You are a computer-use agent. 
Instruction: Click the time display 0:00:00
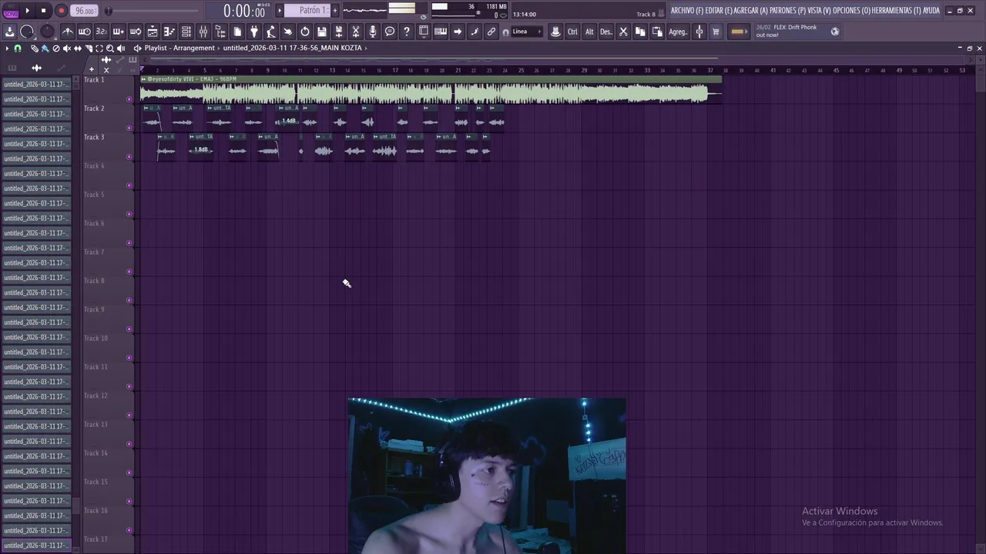tap(244, 11)
